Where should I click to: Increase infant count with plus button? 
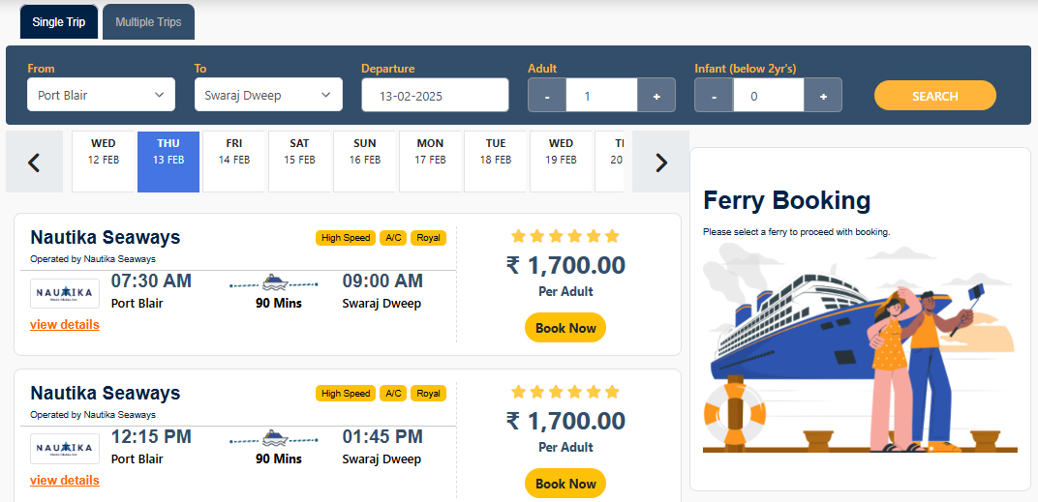823,96
